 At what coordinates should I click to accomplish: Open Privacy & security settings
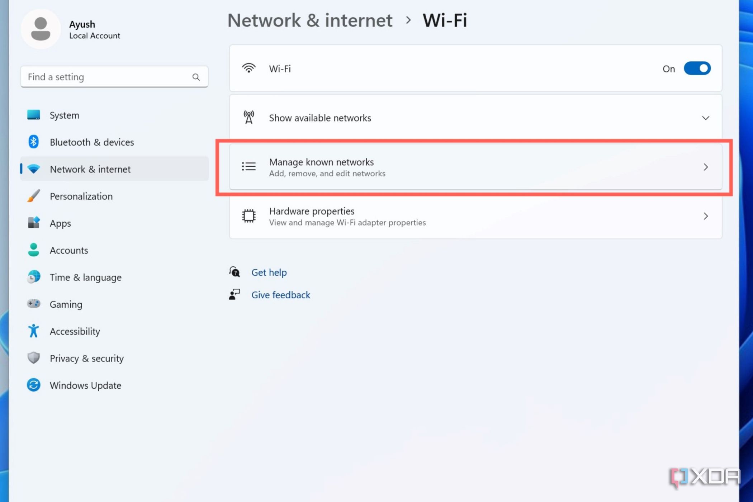(x=86, y=358)
